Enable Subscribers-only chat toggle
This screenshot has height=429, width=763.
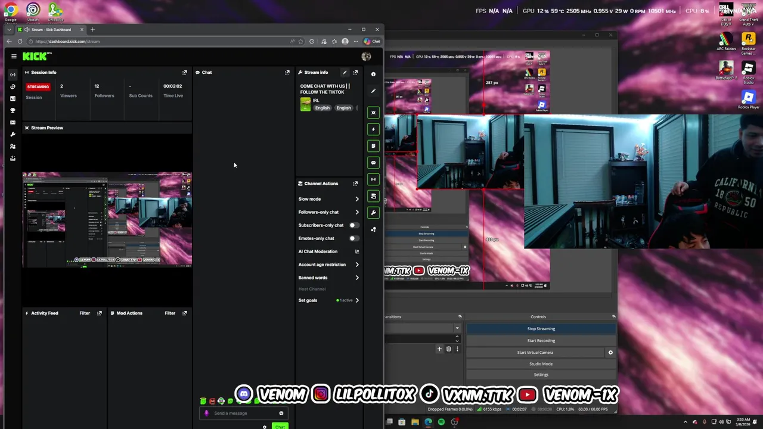353,225
